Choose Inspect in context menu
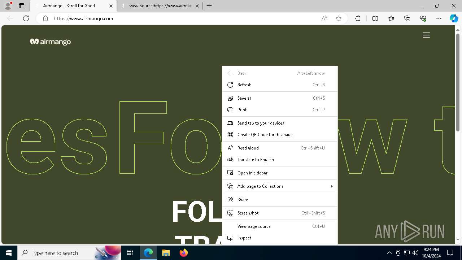462x260 pixels. 280,238
